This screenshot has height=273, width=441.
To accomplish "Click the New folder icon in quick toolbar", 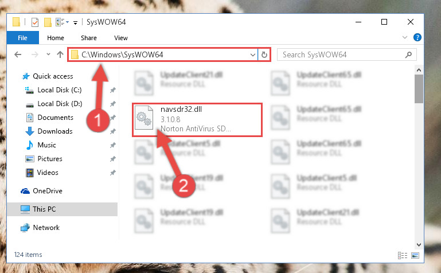I will (48, 22).
